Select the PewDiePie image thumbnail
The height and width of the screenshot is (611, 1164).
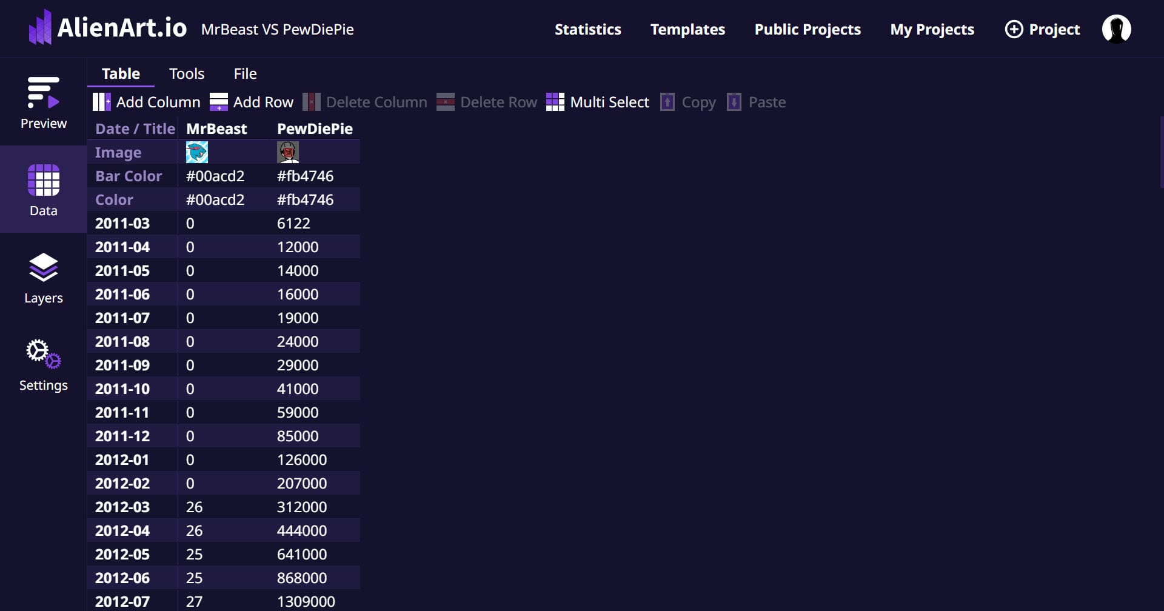point(287,152)
